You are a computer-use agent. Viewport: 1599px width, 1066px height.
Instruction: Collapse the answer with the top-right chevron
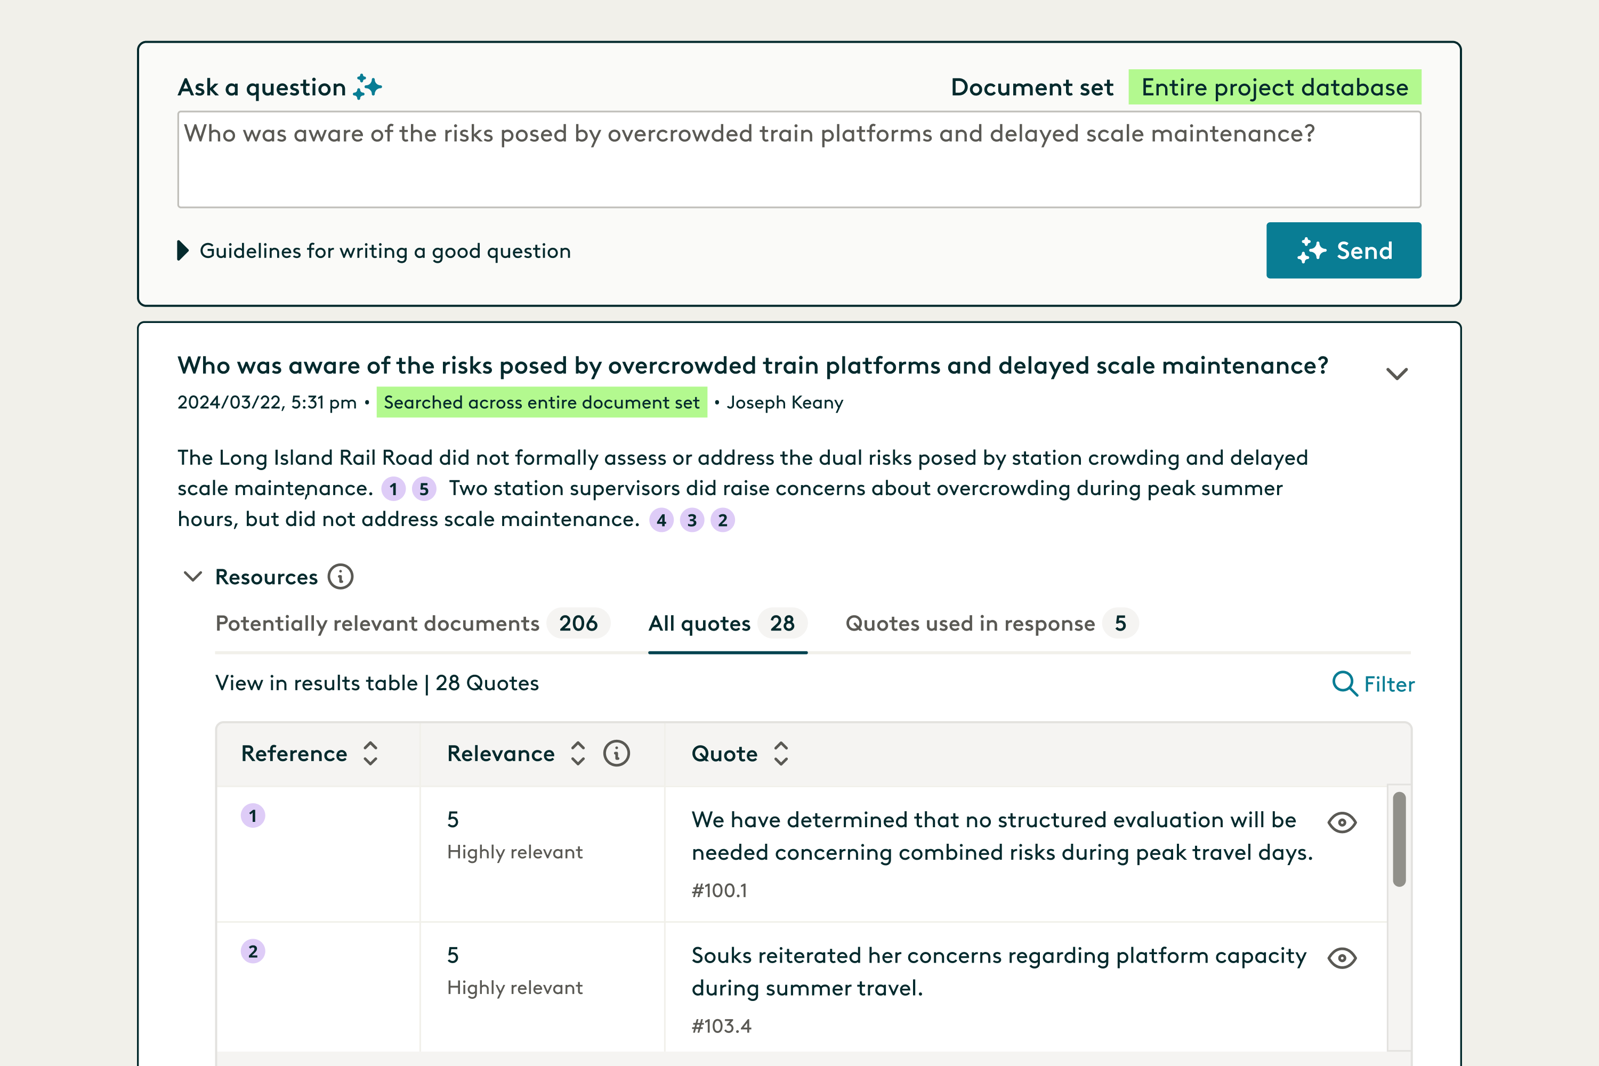point(1396,373)
